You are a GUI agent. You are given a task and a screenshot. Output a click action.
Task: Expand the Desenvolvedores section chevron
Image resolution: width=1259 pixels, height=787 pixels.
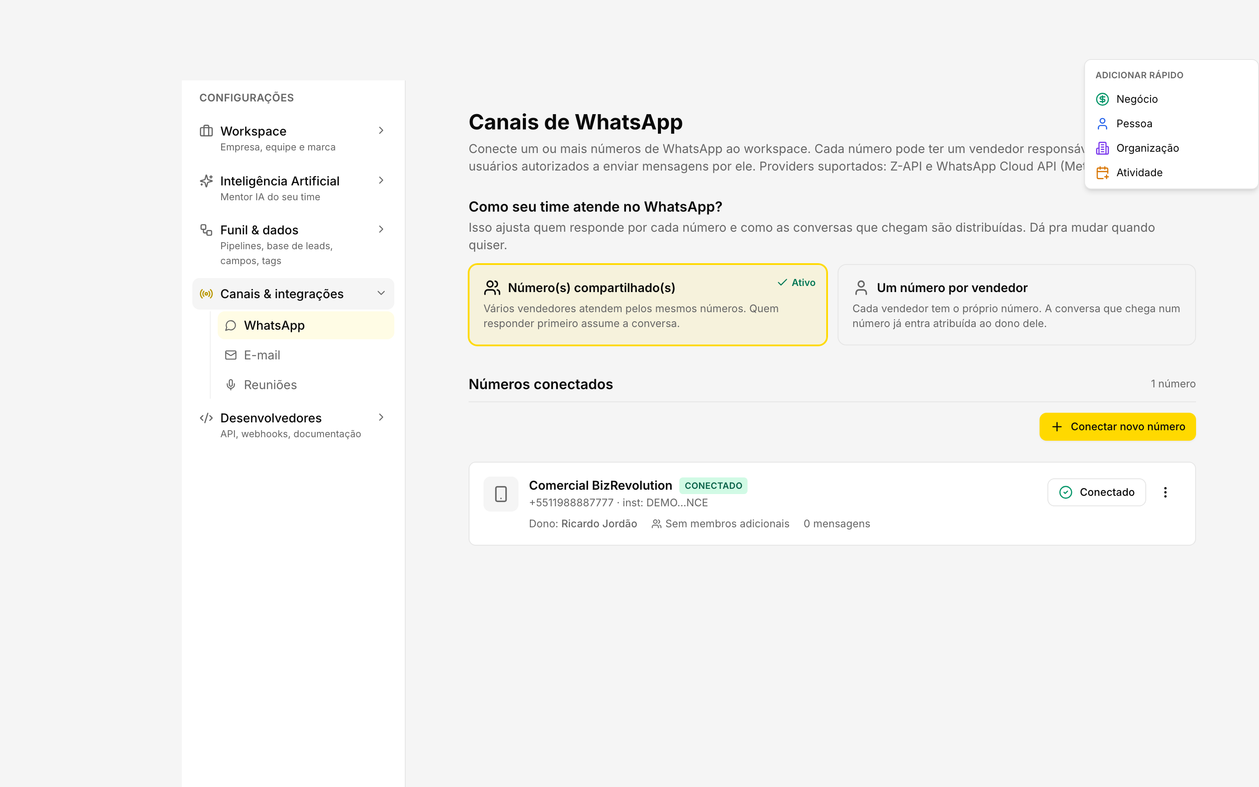[x=381, y=417]
